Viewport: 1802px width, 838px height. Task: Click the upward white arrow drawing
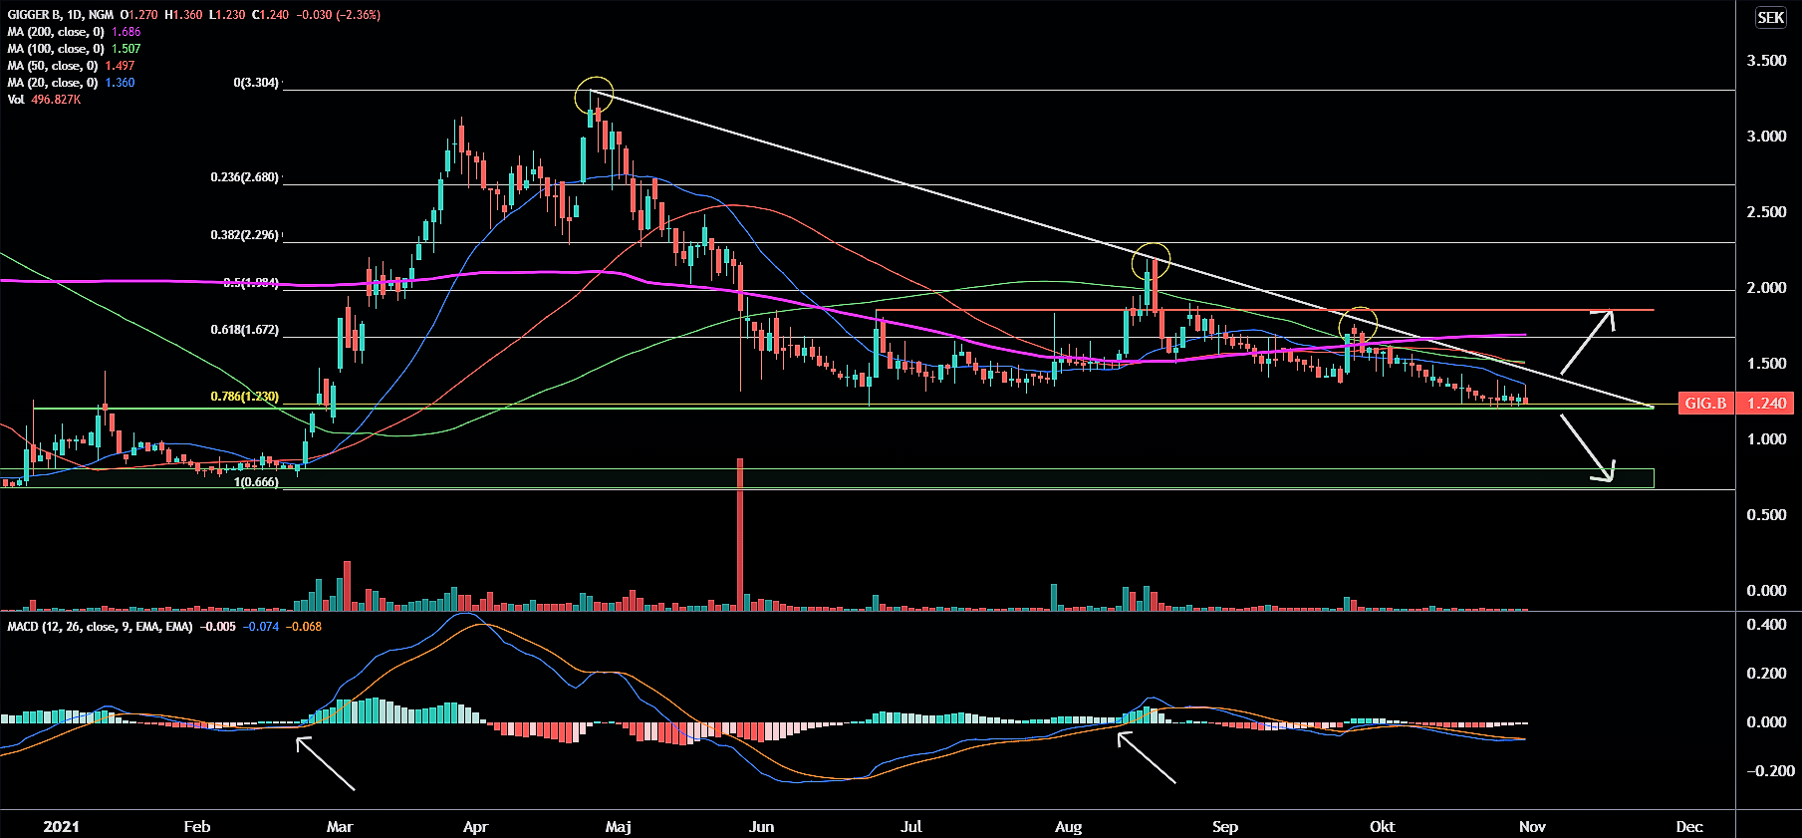1587,341
